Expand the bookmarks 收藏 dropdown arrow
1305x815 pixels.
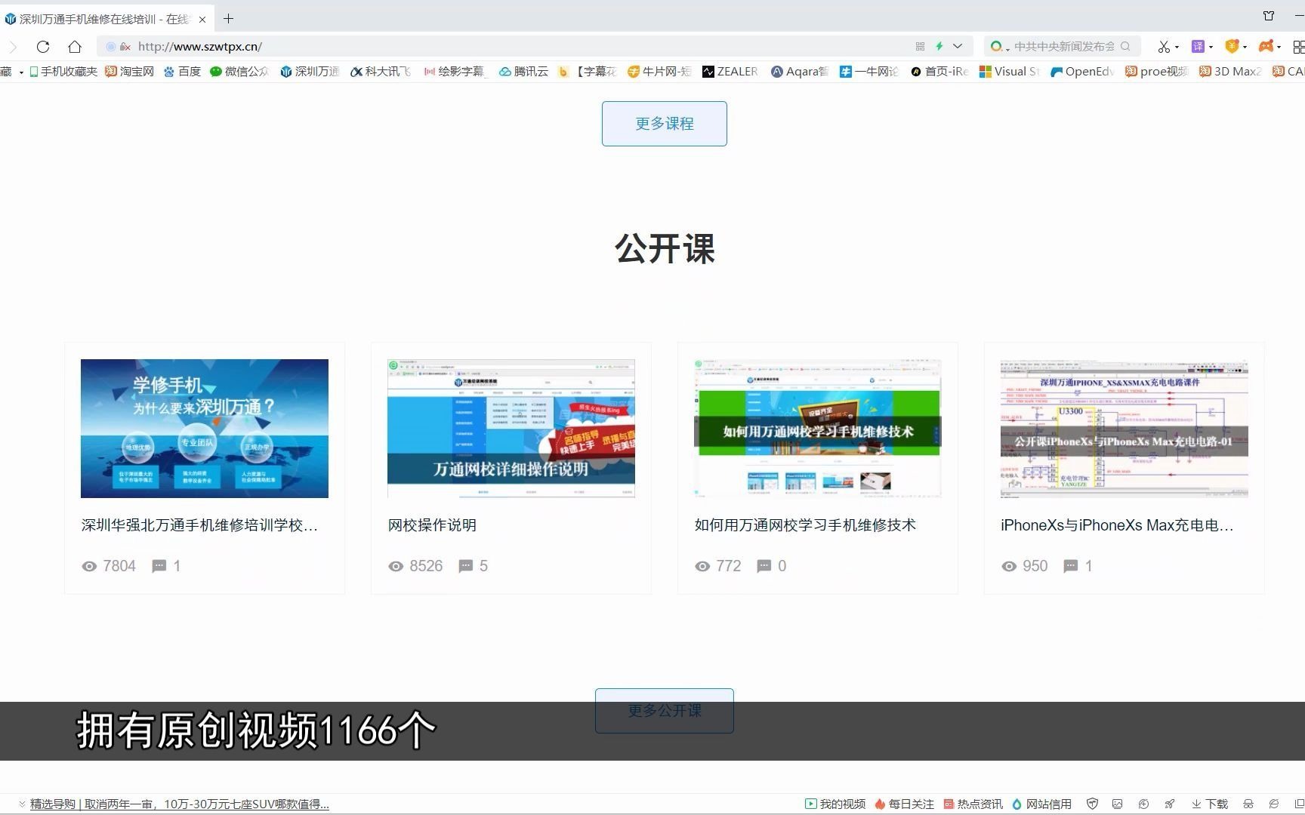click(21, 72)
